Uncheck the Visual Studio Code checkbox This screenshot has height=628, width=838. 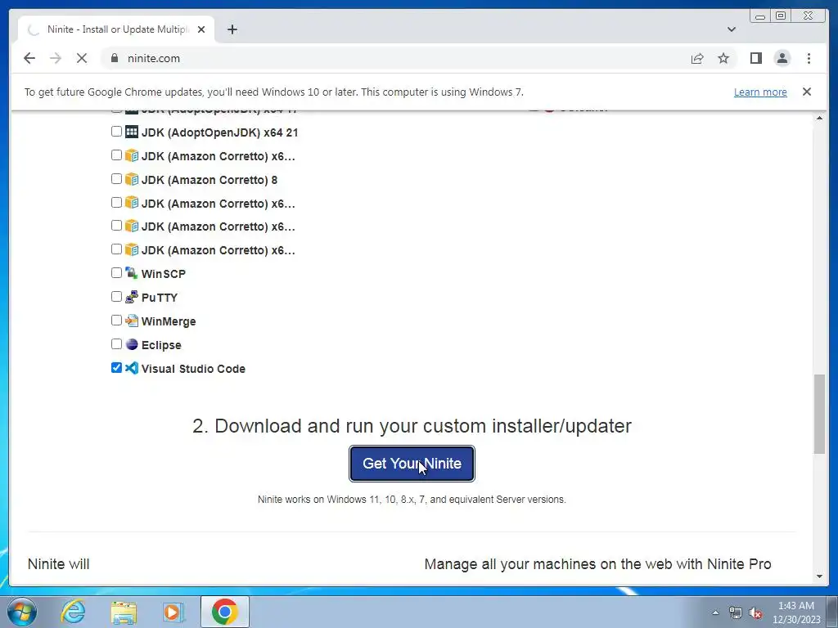coord(116,367)
